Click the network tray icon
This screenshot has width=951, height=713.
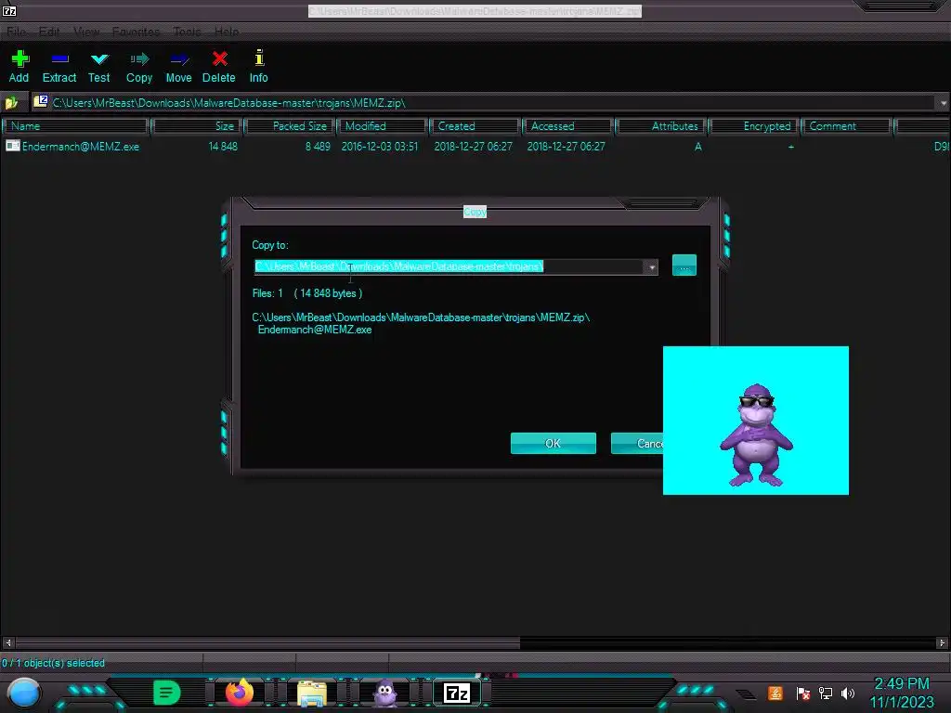(x=826, y=693)
